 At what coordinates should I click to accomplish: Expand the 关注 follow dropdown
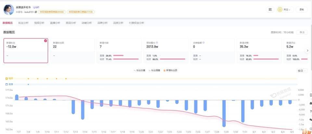click(x=287, y=9)
